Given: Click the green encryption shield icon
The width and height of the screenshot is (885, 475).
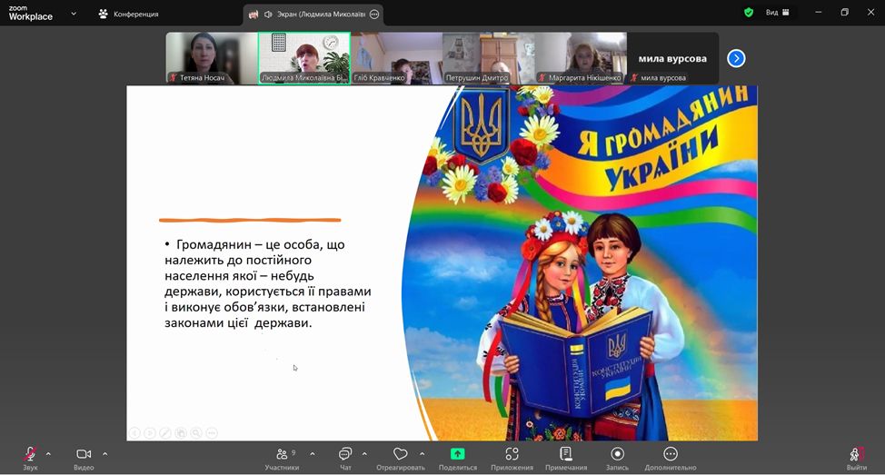Looking at the screenshot, I should coord(749,13).
